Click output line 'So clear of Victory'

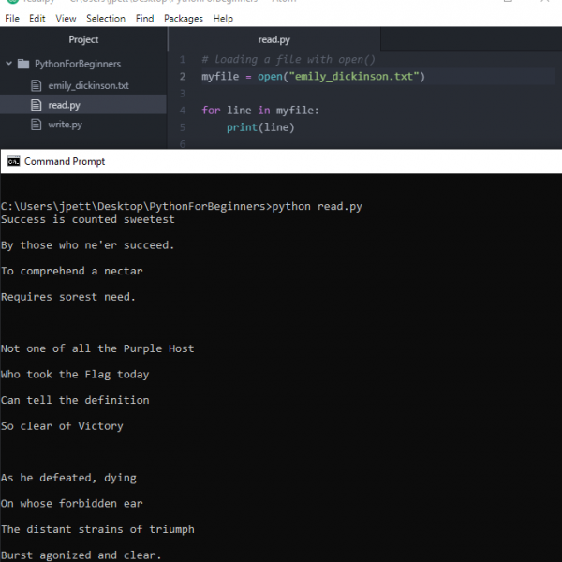coord(62,426)
